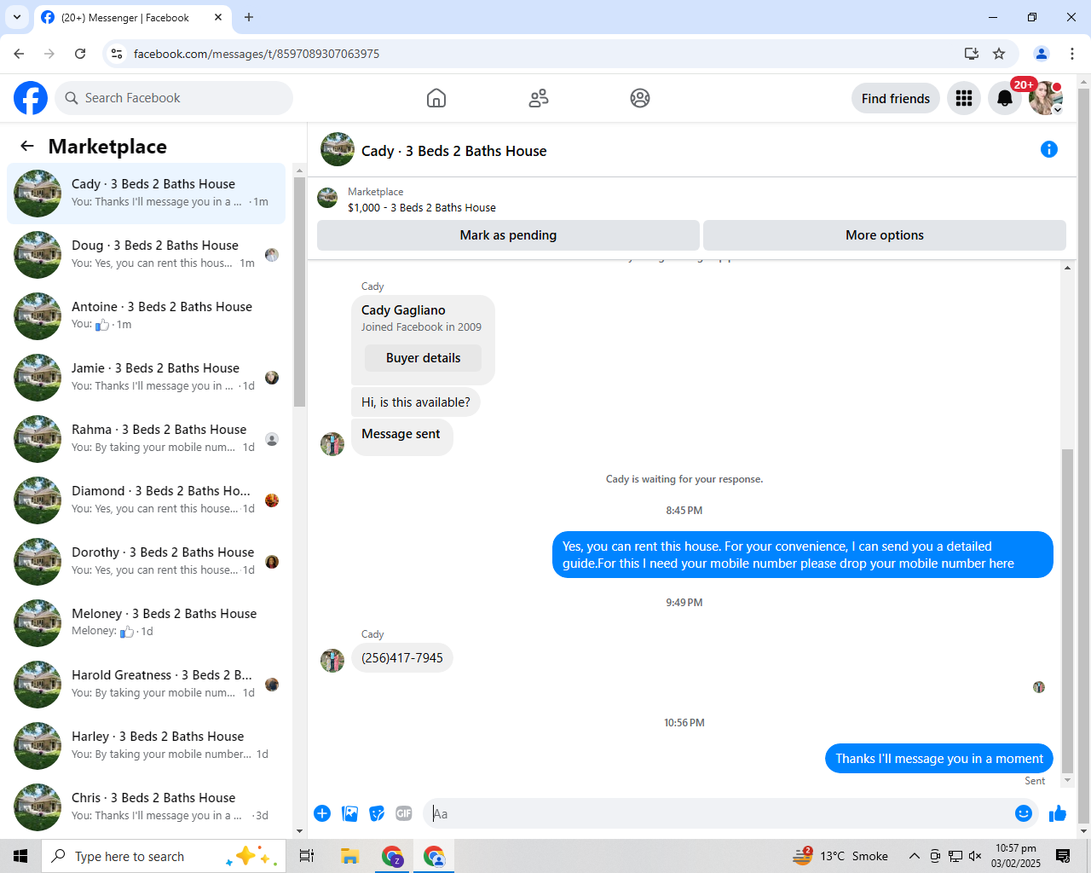This screenshot has width=1091, height=873.
Task: Bookmark this page with the star
Action: pos(999,54)
